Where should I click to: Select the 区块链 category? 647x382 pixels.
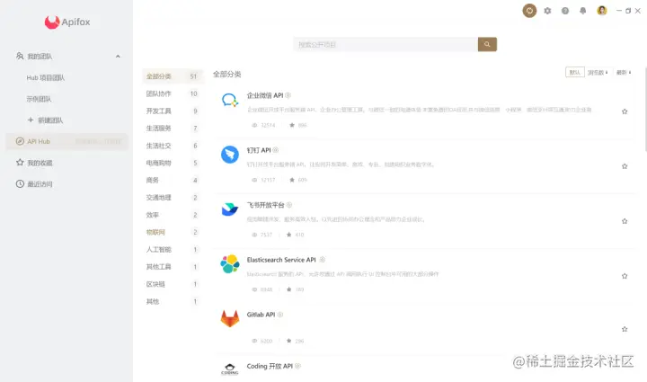click(x=173, y=284)
